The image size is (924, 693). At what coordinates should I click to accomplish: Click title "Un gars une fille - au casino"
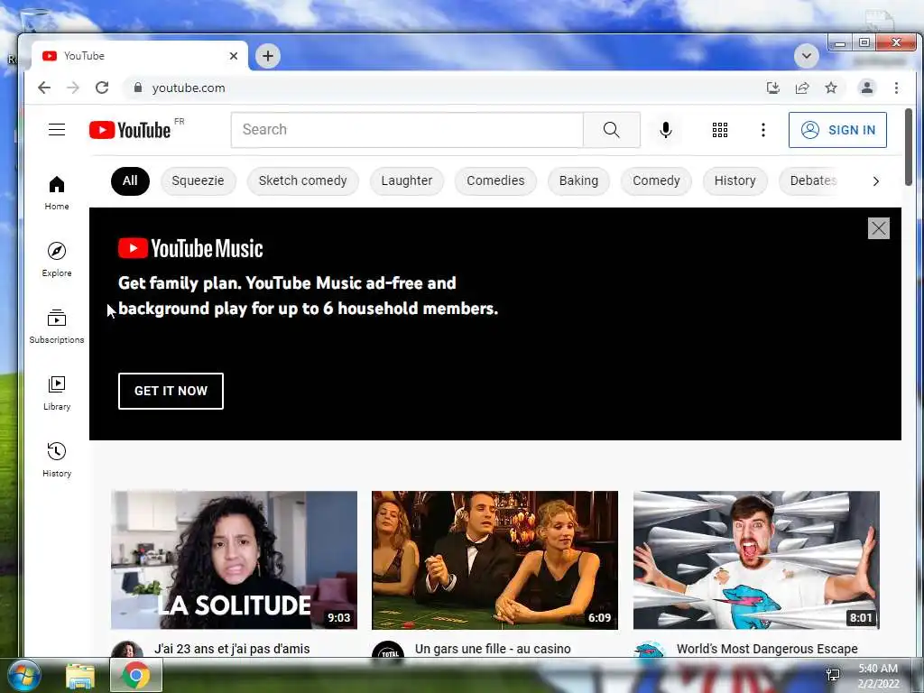click(493, 649)
